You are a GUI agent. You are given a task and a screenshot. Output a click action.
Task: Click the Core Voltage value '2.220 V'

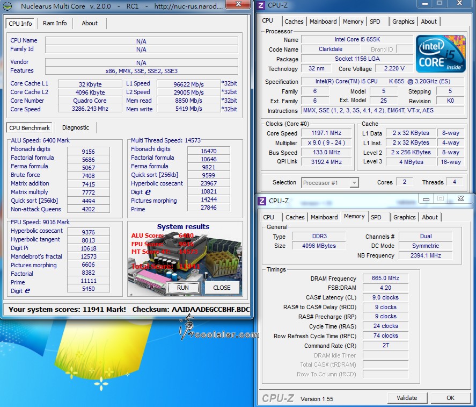[394, 68]
